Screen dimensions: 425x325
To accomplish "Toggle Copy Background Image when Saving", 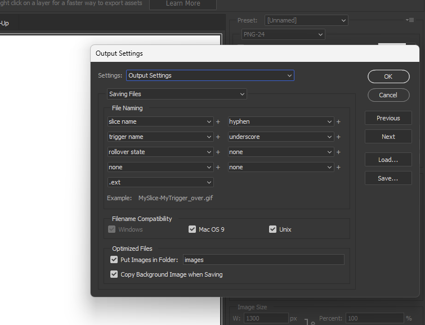I will pos(114,274).
